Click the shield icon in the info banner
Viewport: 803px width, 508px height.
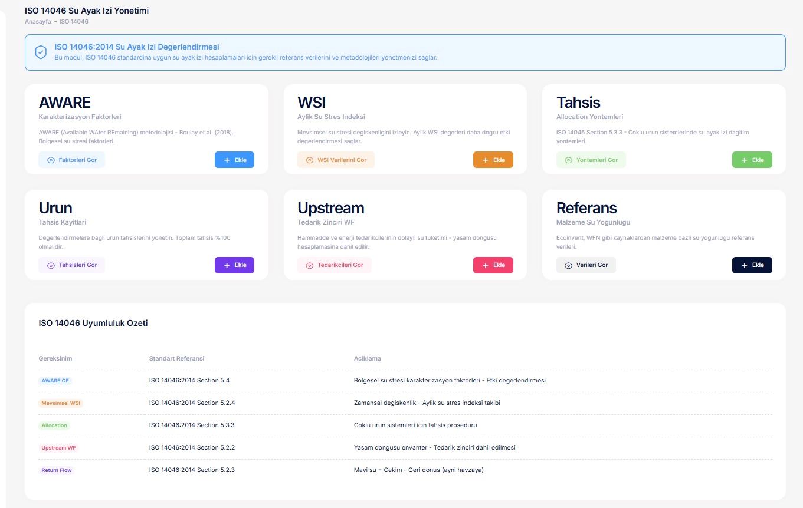(x=40, y=52)
